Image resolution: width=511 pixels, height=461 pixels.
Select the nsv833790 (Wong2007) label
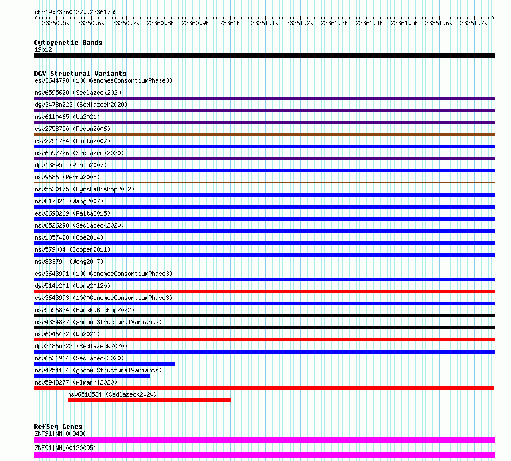point(69,262)
